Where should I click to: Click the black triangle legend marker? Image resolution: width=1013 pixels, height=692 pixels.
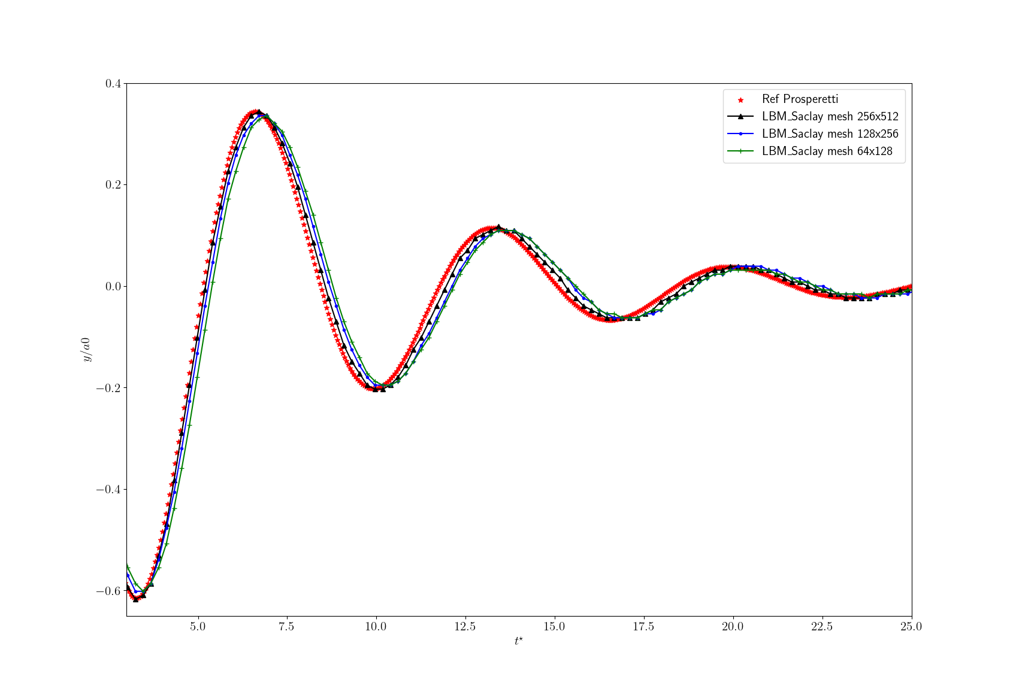740,117
